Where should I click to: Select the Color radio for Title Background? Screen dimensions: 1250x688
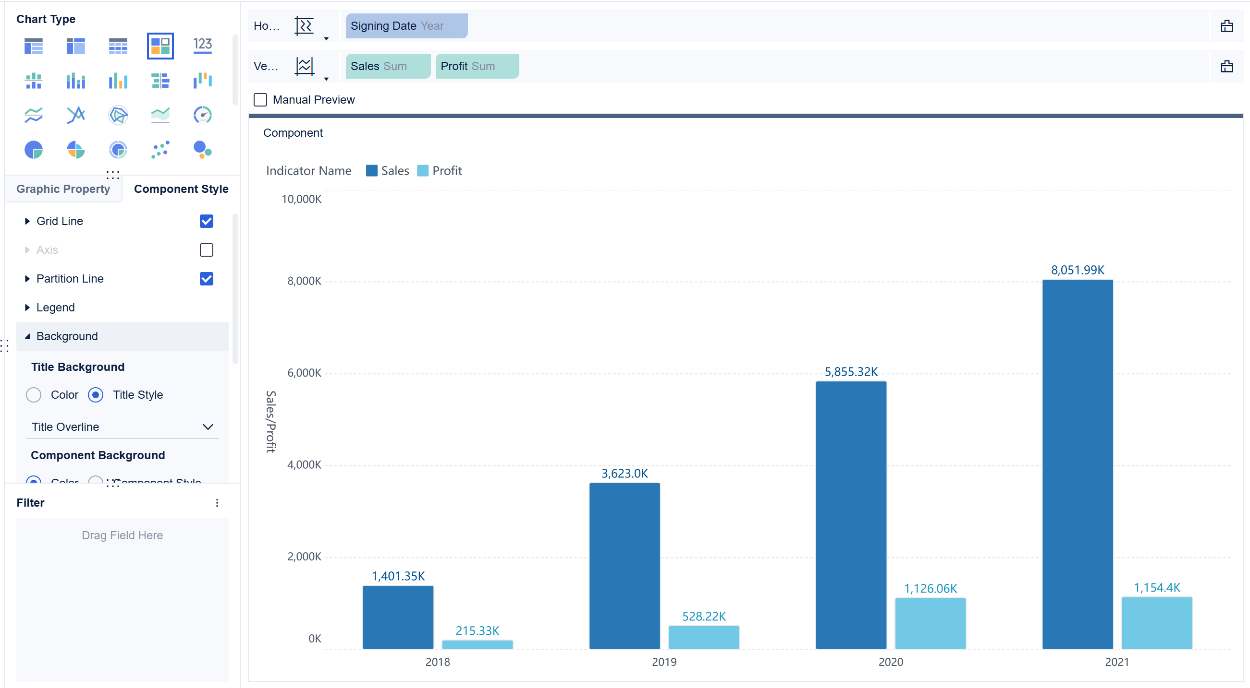click(x=34, y=395)
